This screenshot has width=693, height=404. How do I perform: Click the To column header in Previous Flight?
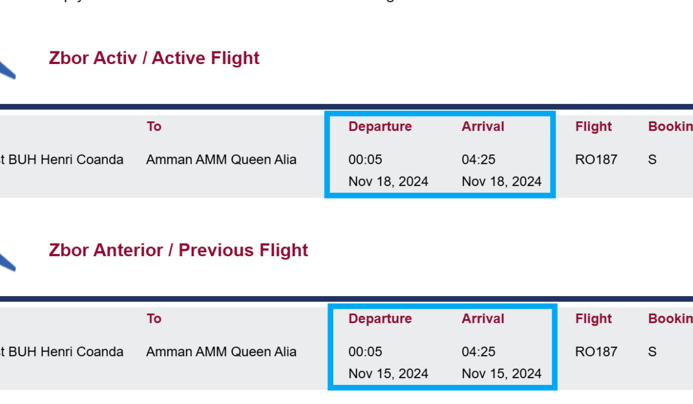(154, 319)
